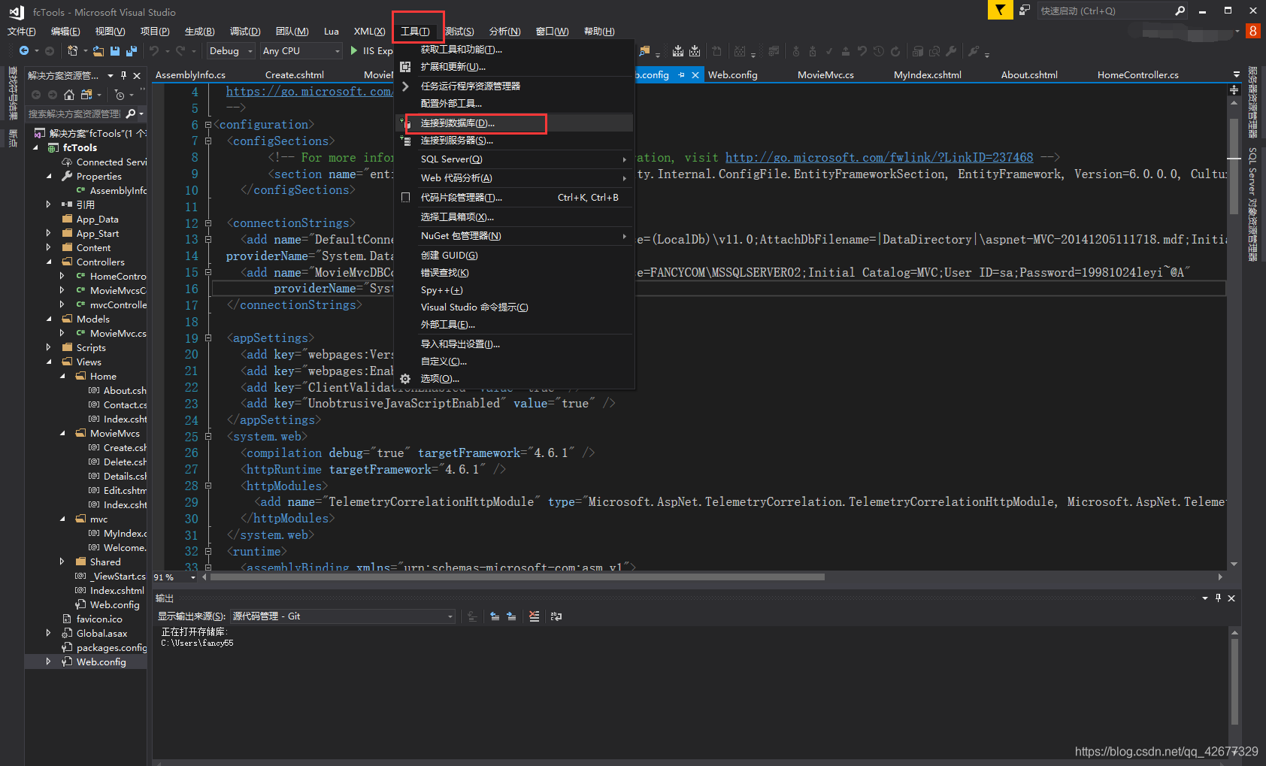
Task: Switch to the MovieMvc.cs tab
Action: click(825, 75)
